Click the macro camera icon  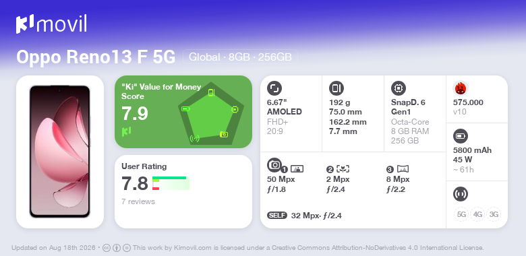click(343, 169)
